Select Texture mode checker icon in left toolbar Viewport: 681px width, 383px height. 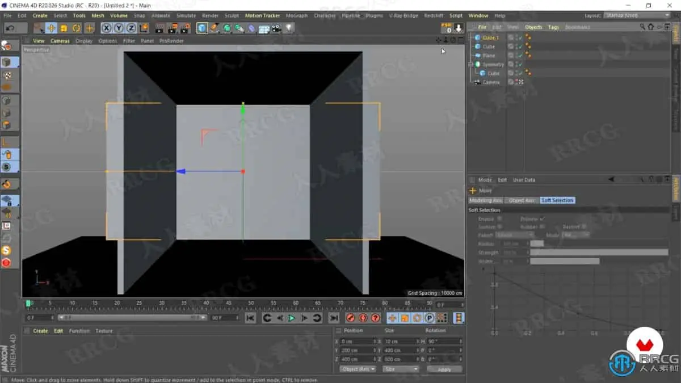(7, 75)
